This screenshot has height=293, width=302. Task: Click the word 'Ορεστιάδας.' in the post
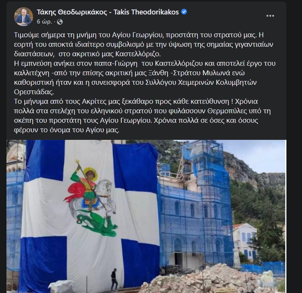(x=34, y=92)
